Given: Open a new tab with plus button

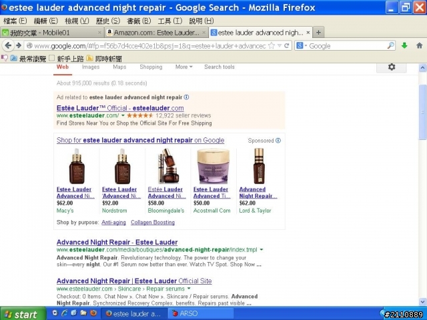Looking at the screenshot, I should pyautogui.click(x=318, y=33).
